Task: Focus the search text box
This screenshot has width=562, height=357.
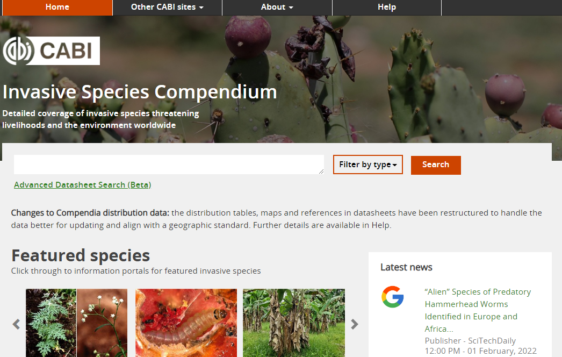Action: point(169,165)
